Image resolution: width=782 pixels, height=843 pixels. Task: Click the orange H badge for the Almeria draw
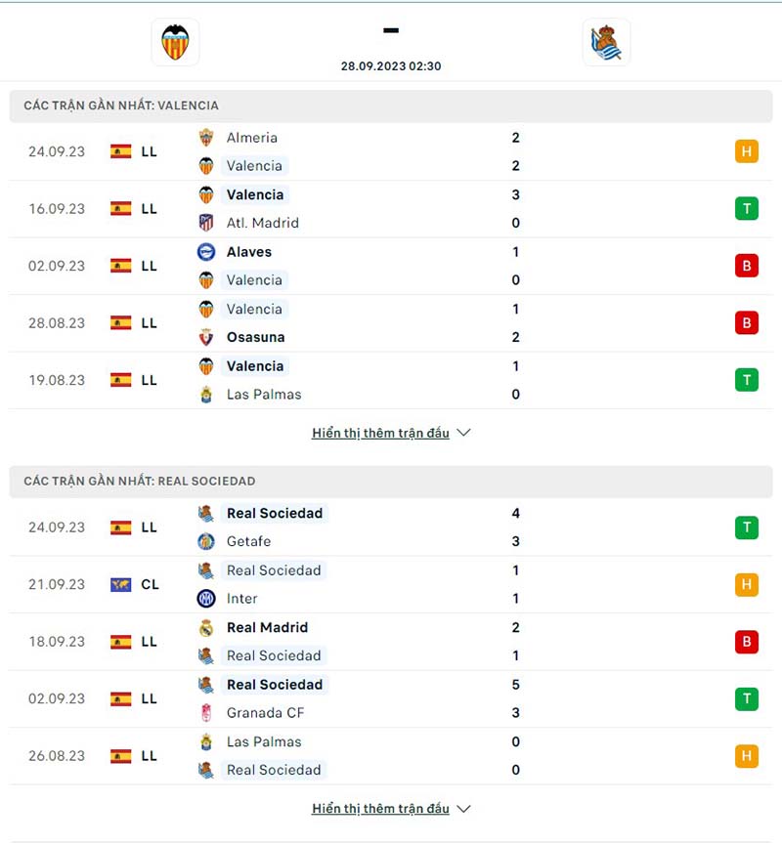point(747,151)
